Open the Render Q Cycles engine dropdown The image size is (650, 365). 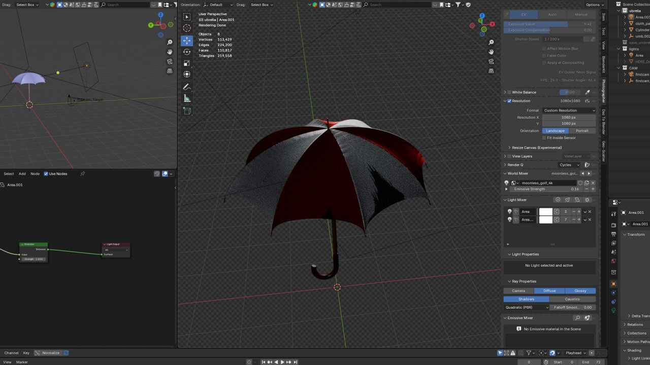(569, 165)
